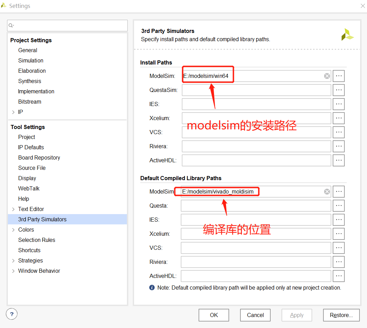Expand the IP settings node
Screen dimensions: 367x328
click(x=13, y=112)
